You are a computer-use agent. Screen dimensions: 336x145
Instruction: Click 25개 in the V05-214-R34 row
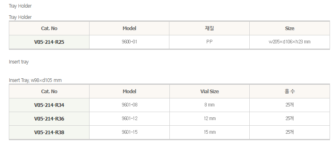(289, 105)
